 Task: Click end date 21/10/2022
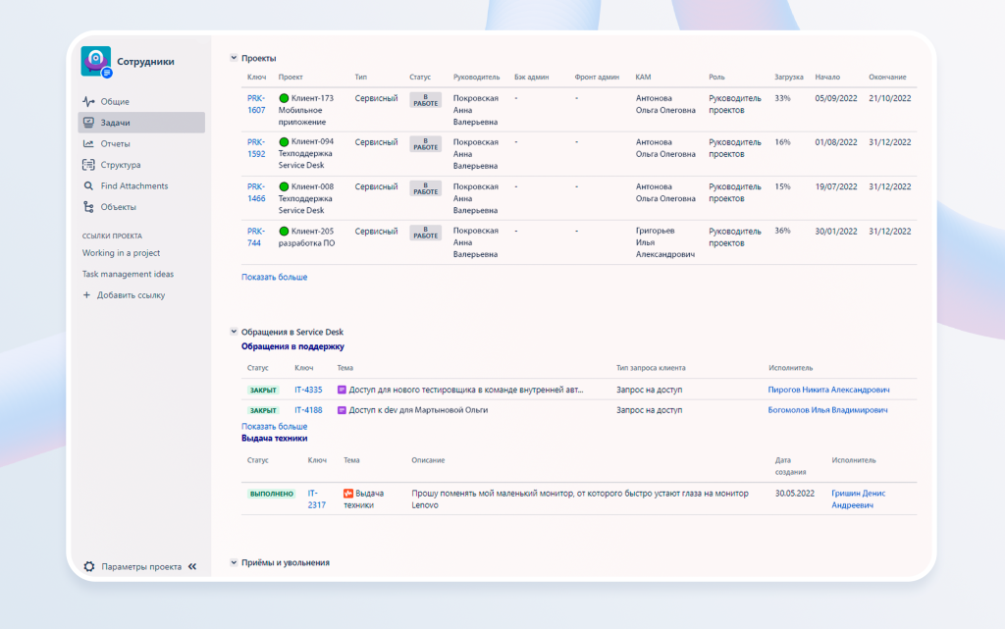pyautogui.click(x=889, y=99)
